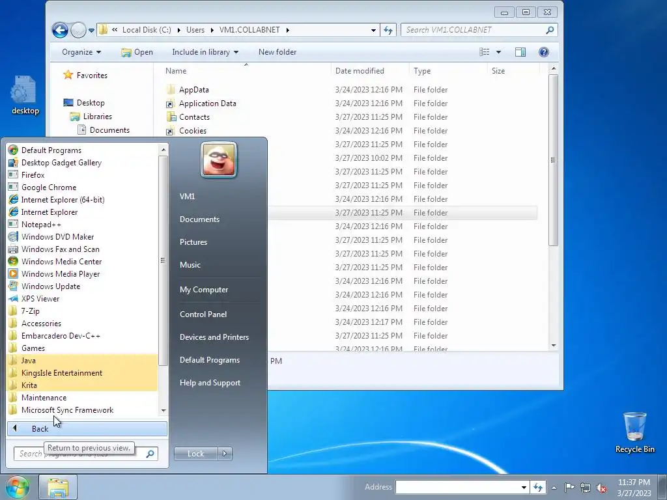Open Help and Support
The width and height of the screenshot is (667, 500).
click(210, 383)
